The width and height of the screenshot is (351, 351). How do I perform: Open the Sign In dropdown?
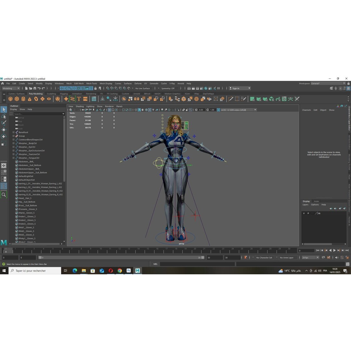240,88
